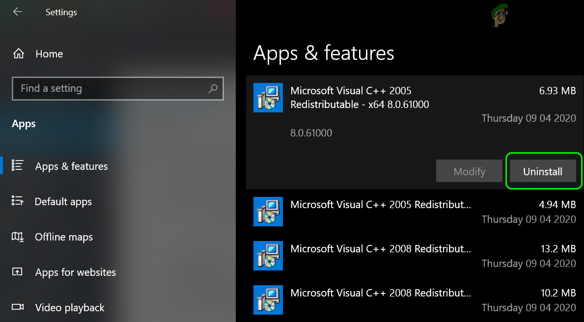Click the Microsoft Visual C++ 2005 x64 title
The width and height of the screenshot is (584, 322).
360,98
